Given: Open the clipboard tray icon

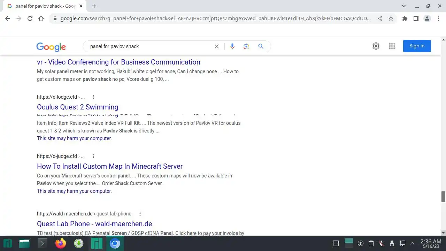Looking at the screenshot, I should point(371,243).
